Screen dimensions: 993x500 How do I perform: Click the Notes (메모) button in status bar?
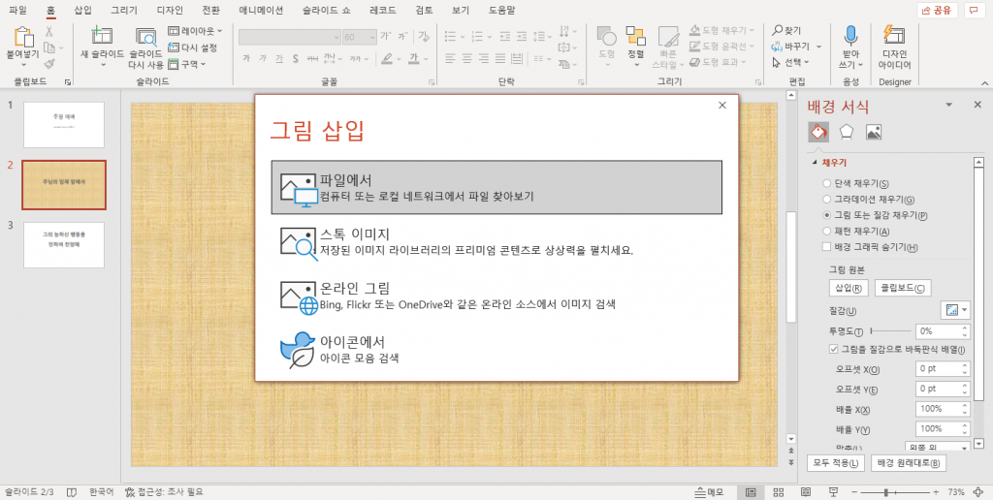pyautogui.click(x=709, y=492)
